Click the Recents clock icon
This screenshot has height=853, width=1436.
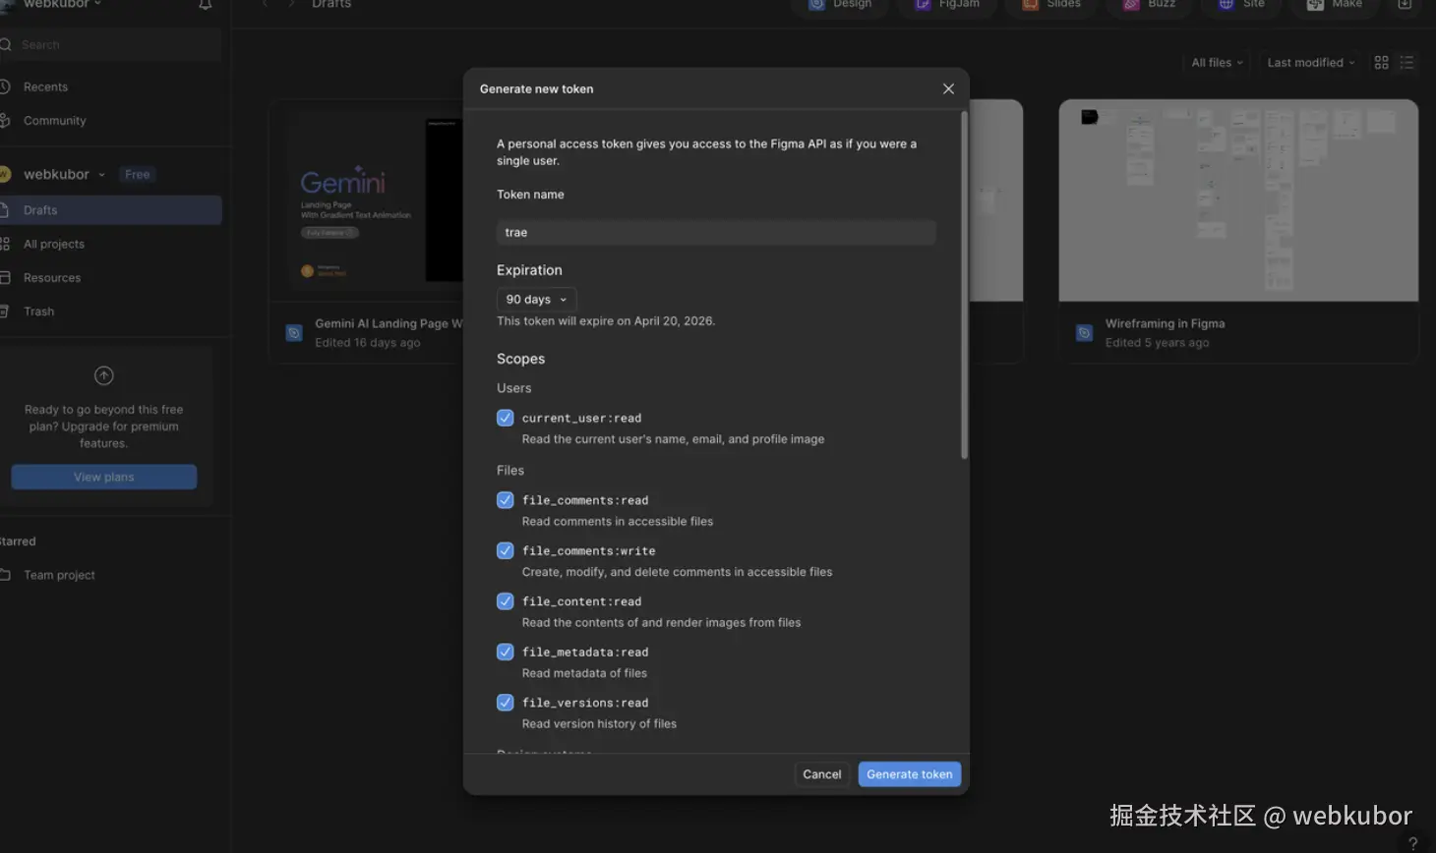pos(5,87)
